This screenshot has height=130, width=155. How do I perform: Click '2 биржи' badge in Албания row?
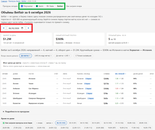(x=88, y=89)
